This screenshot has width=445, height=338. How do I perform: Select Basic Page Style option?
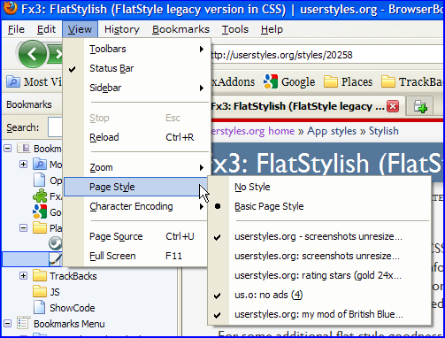319,206
